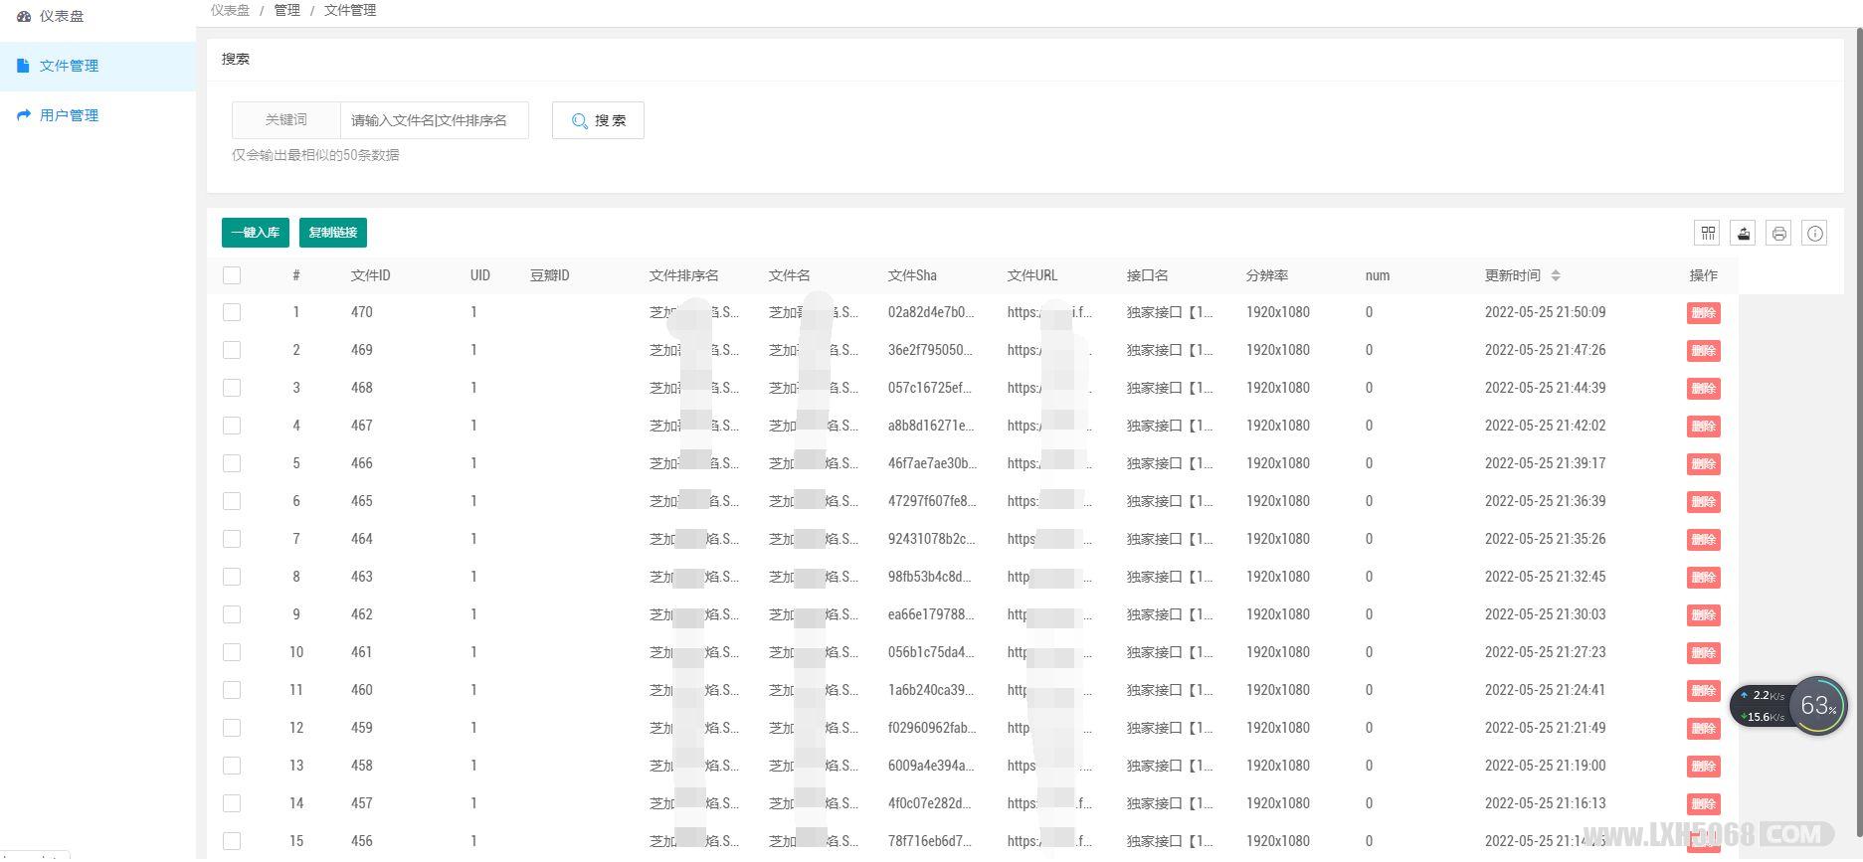1863x862 pixels.
Task: Click the page vertical scrollbar
Action: pos(1858,431)
